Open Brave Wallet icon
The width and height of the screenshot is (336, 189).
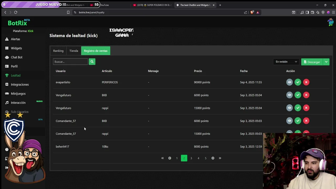[x=312, y=12]
